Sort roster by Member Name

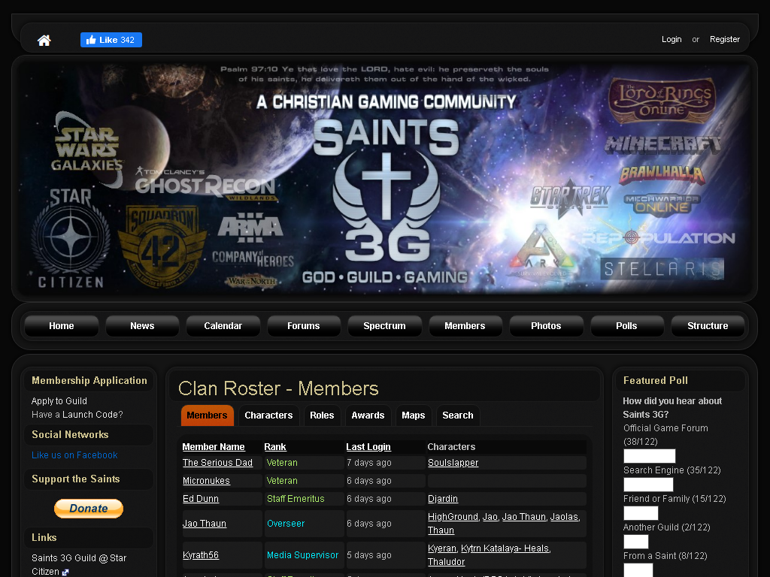point(214,447)
